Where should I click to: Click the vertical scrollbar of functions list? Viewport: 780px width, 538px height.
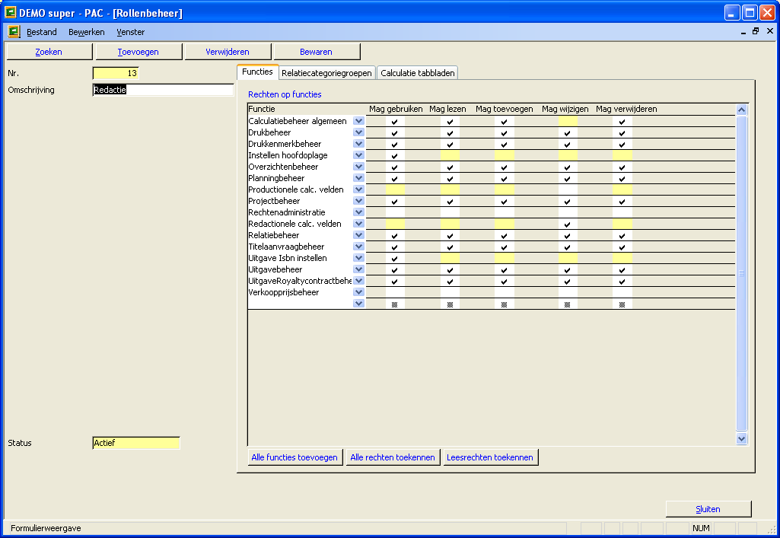click(742, 274)
